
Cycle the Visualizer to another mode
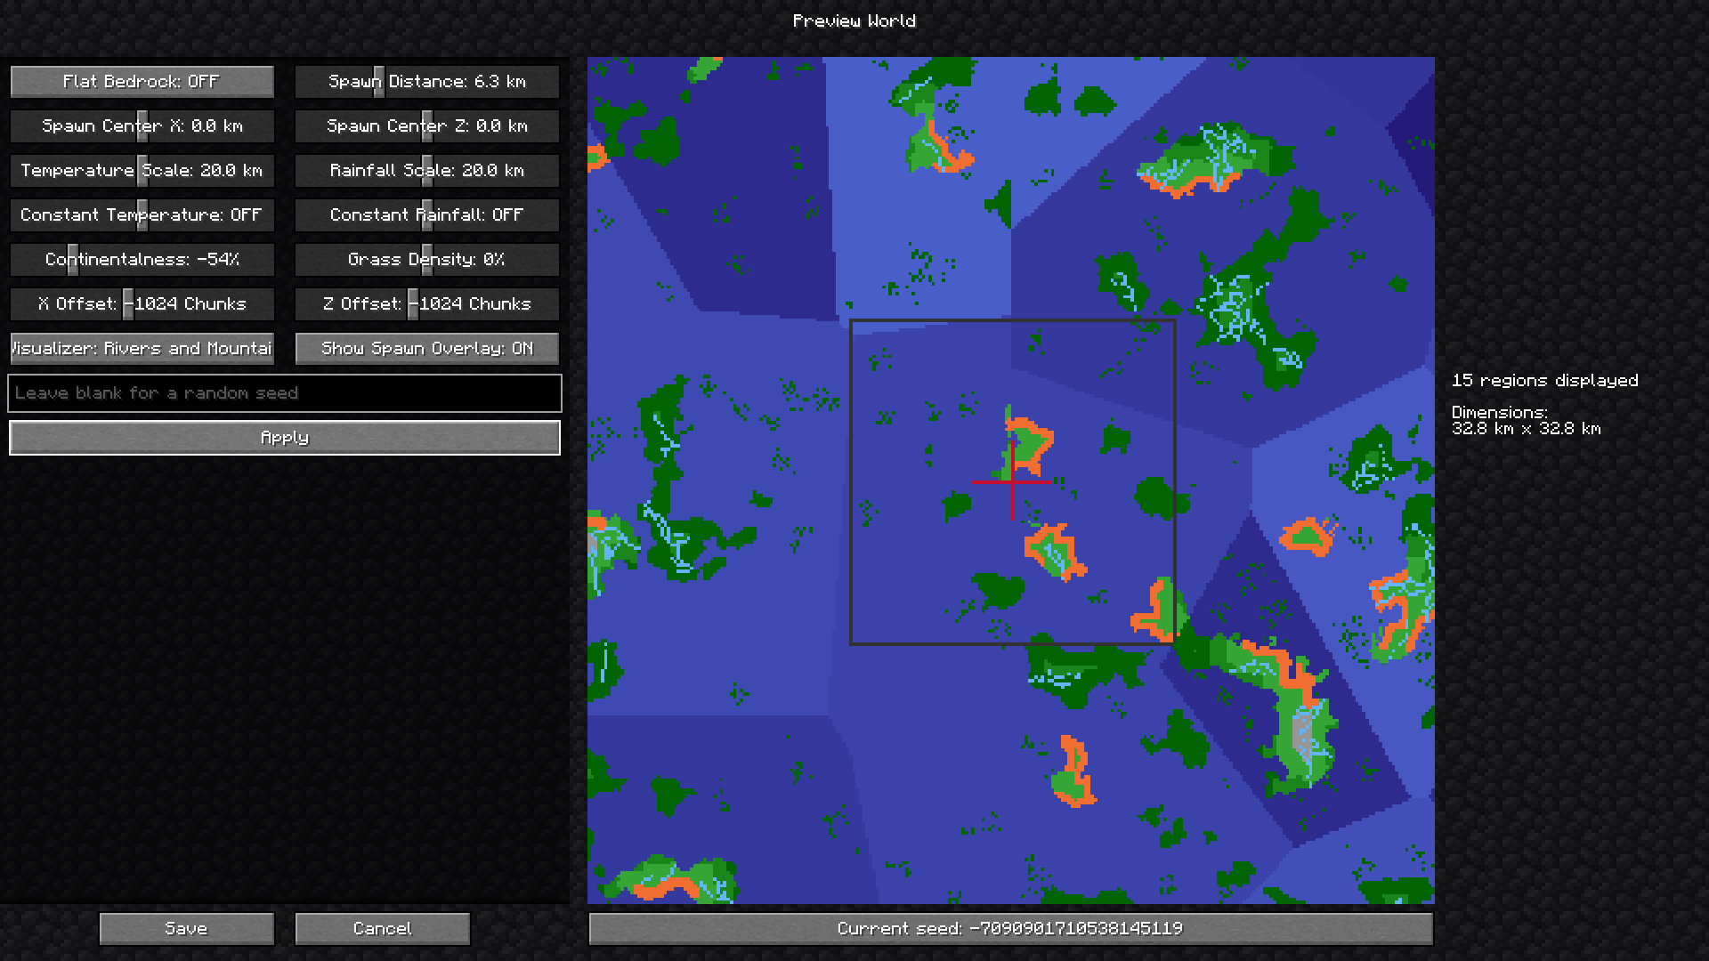pyautogui.click(x=142, y=348)
